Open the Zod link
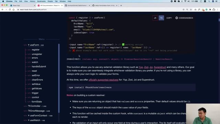This screenshot has width=220, height=124. click(x=146, y=67)
